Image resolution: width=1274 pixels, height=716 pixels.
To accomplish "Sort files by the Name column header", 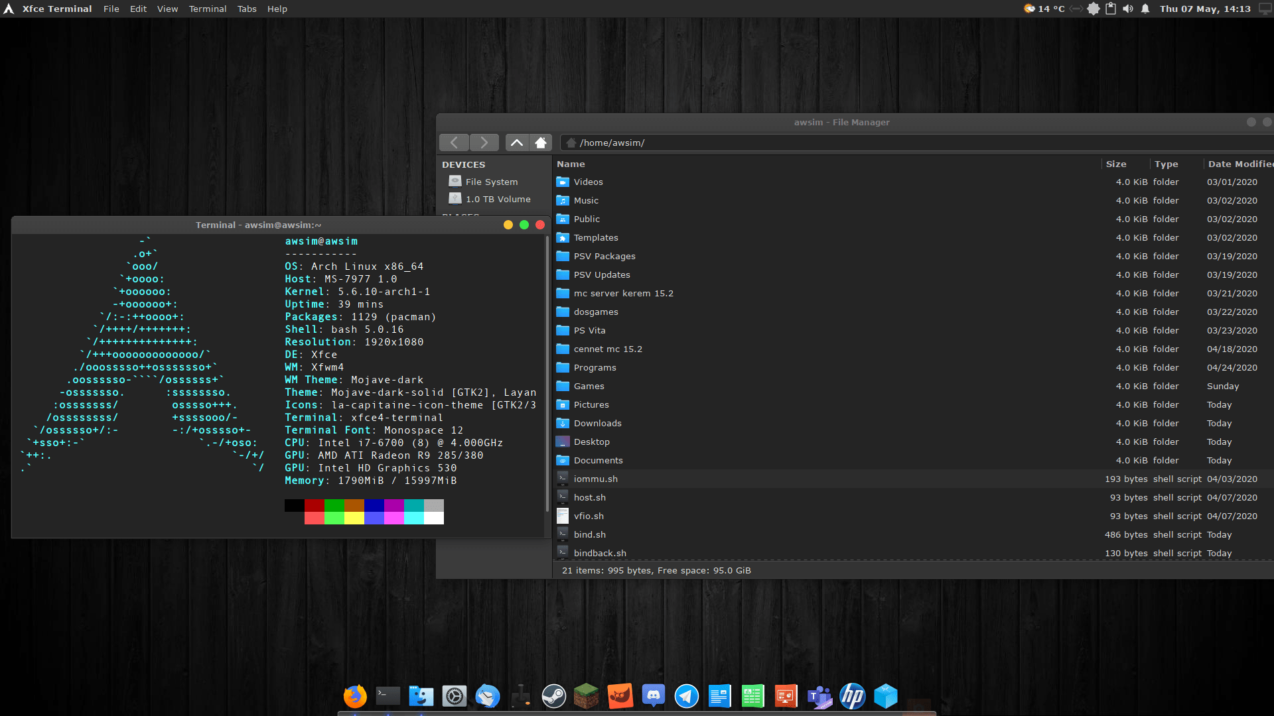I will [x=571, y=164].
